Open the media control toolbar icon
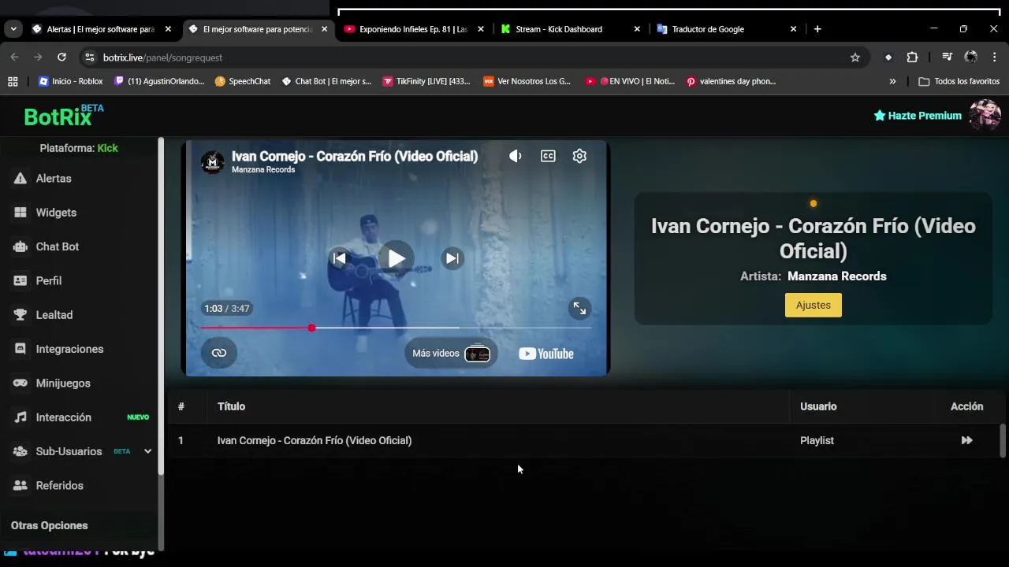 (x=948, y=57)
